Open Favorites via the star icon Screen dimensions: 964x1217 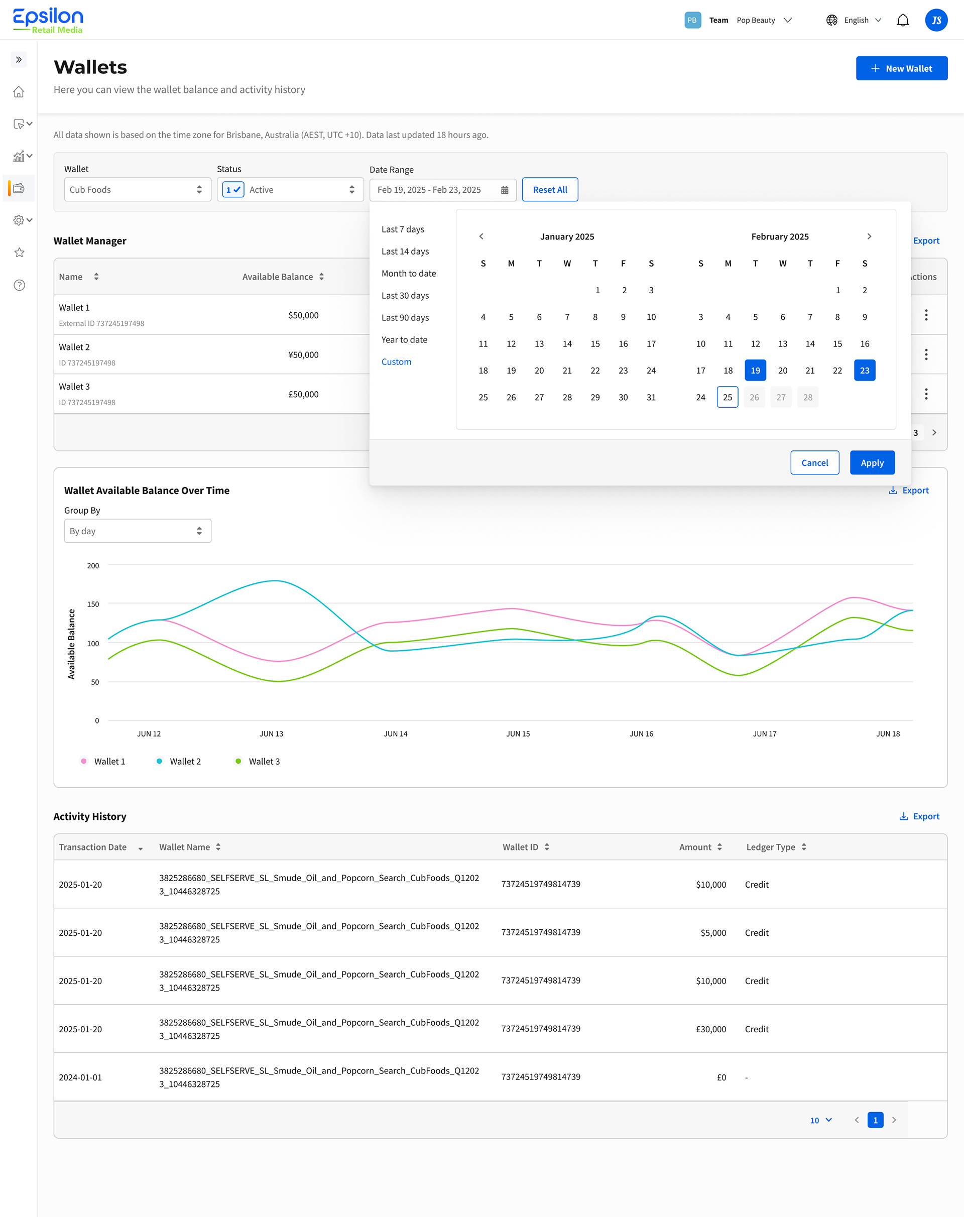[x=19, y=253]
